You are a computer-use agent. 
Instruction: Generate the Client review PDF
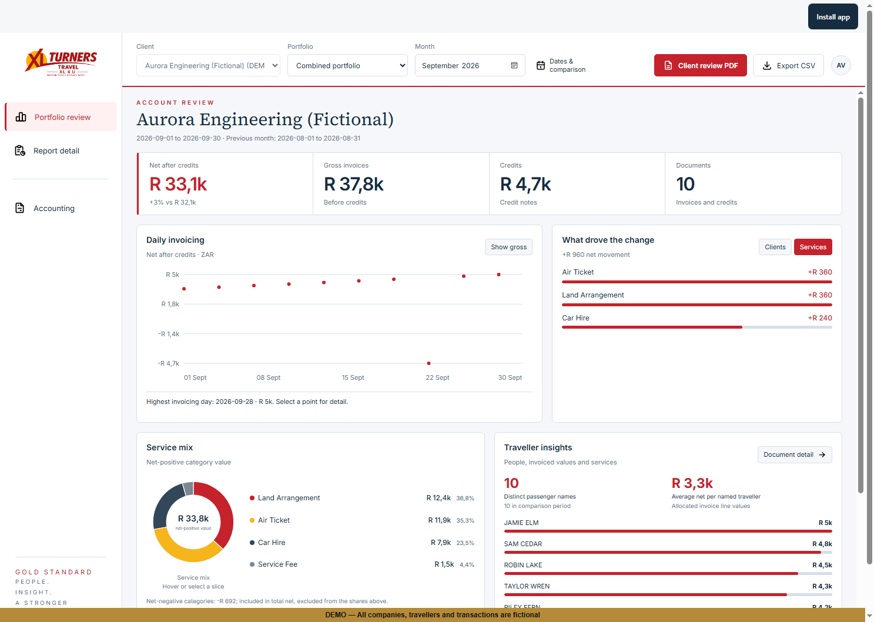701,65
